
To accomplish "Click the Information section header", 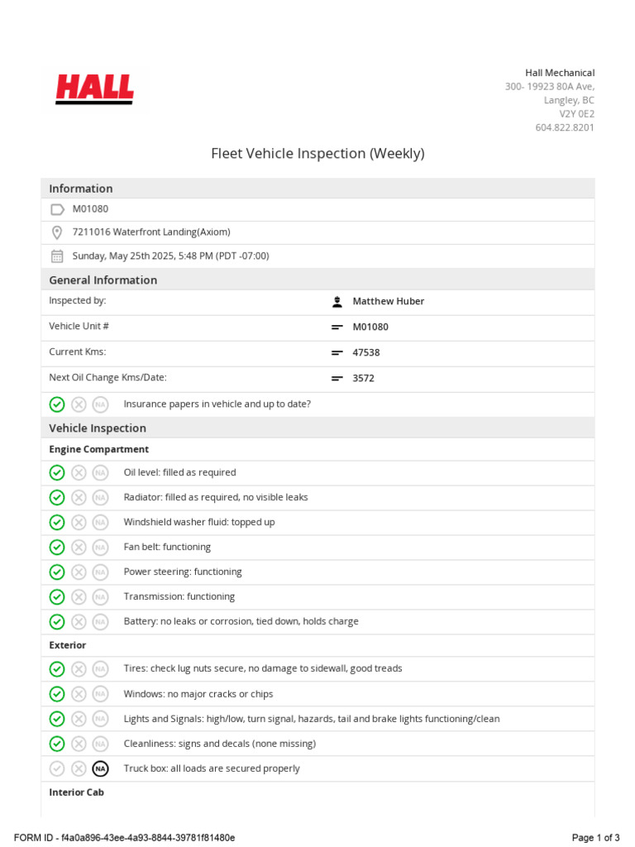I will pyautogui.click(x=81, y=189).
